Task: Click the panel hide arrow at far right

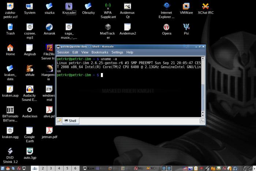Action: pyautogui.click(x=255, y=168)
